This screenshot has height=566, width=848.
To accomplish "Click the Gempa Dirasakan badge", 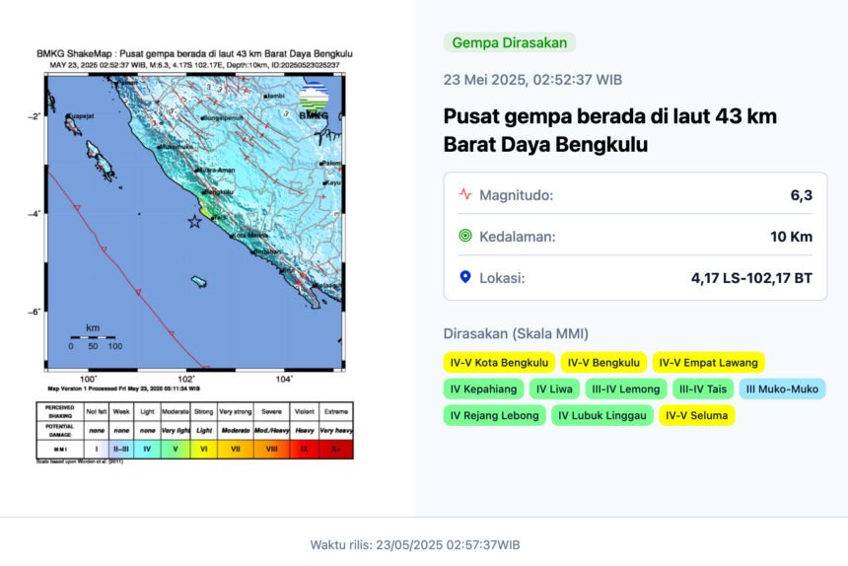I will (x=510, y=42).
